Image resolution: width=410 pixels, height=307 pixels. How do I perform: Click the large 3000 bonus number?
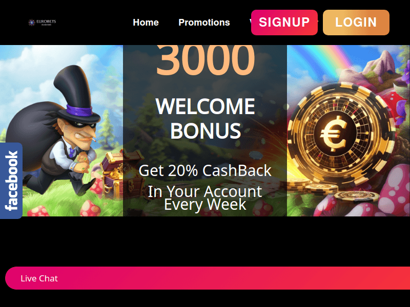click(206, 59)
